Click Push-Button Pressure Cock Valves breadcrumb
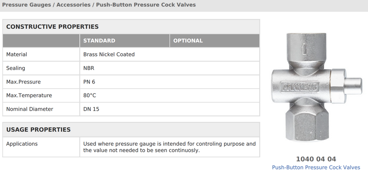The image size is (368, 175). coord(146,5)
